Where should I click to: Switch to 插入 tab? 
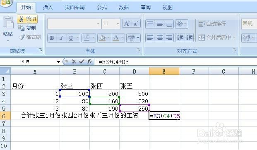48,7
